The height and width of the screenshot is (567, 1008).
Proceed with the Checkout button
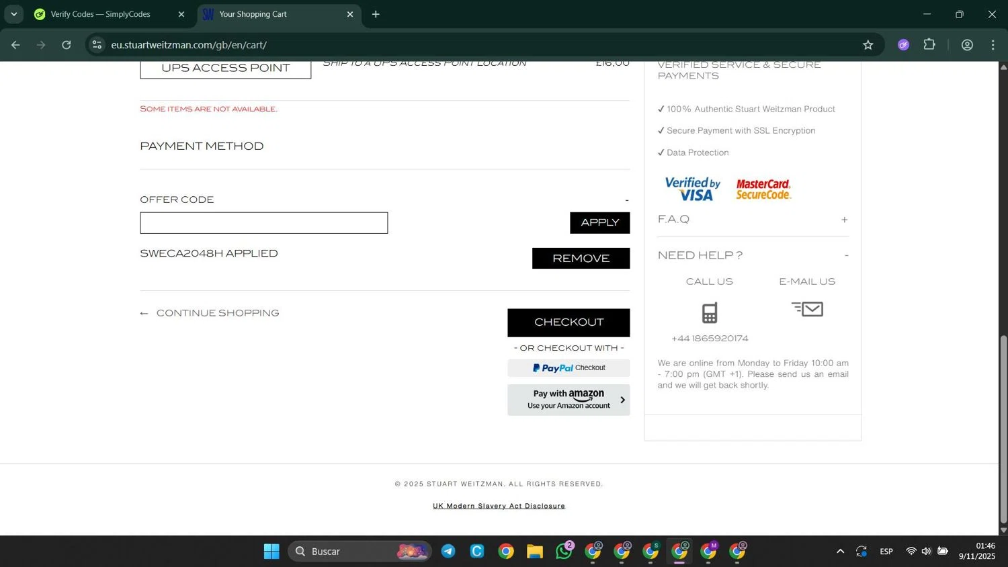tap(569, 322)
